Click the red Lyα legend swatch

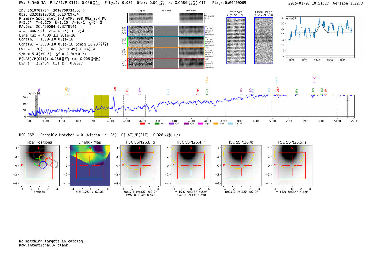[x=142, y=124]
